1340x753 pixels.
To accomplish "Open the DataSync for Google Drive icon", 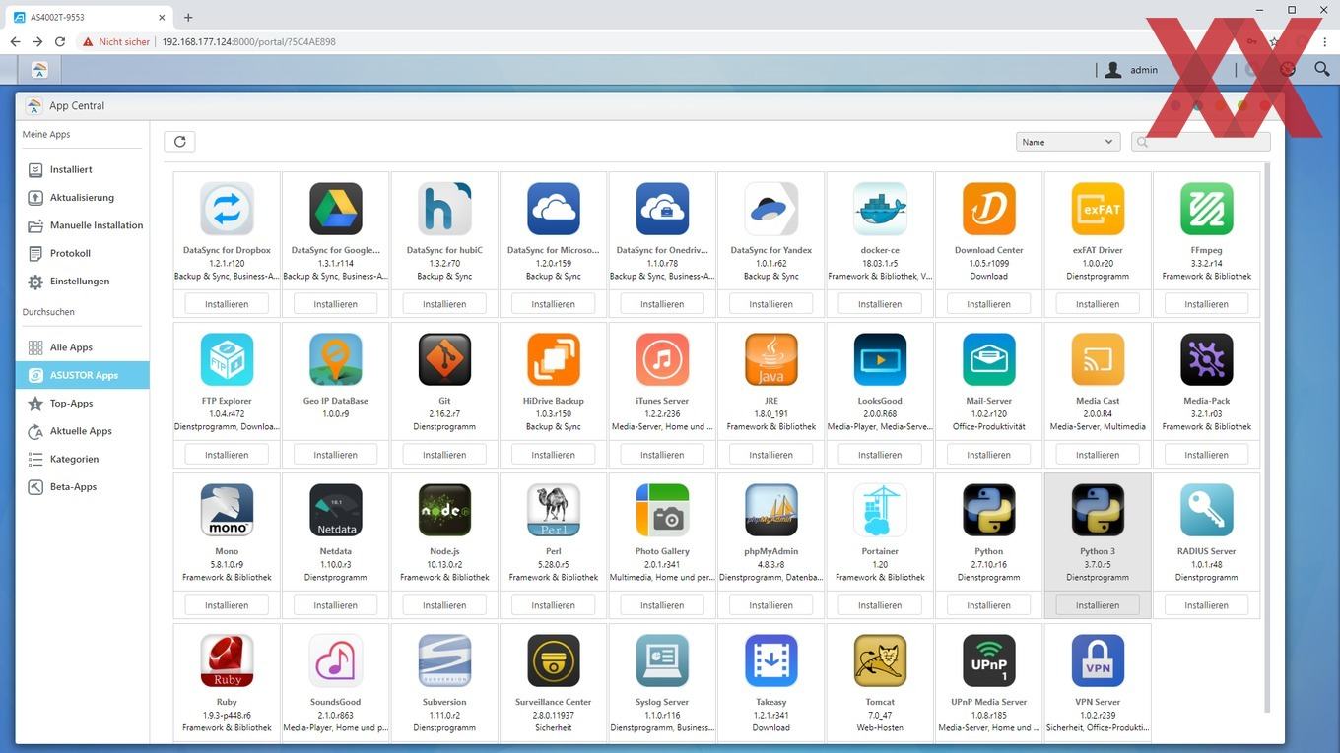I will (336, 209).
